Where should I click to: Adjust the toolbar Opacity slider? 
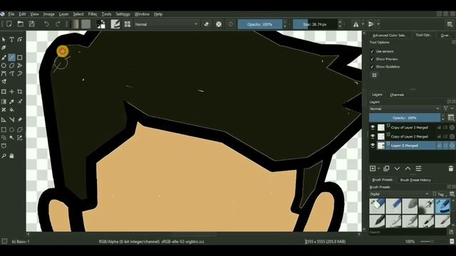coord(260,24)
